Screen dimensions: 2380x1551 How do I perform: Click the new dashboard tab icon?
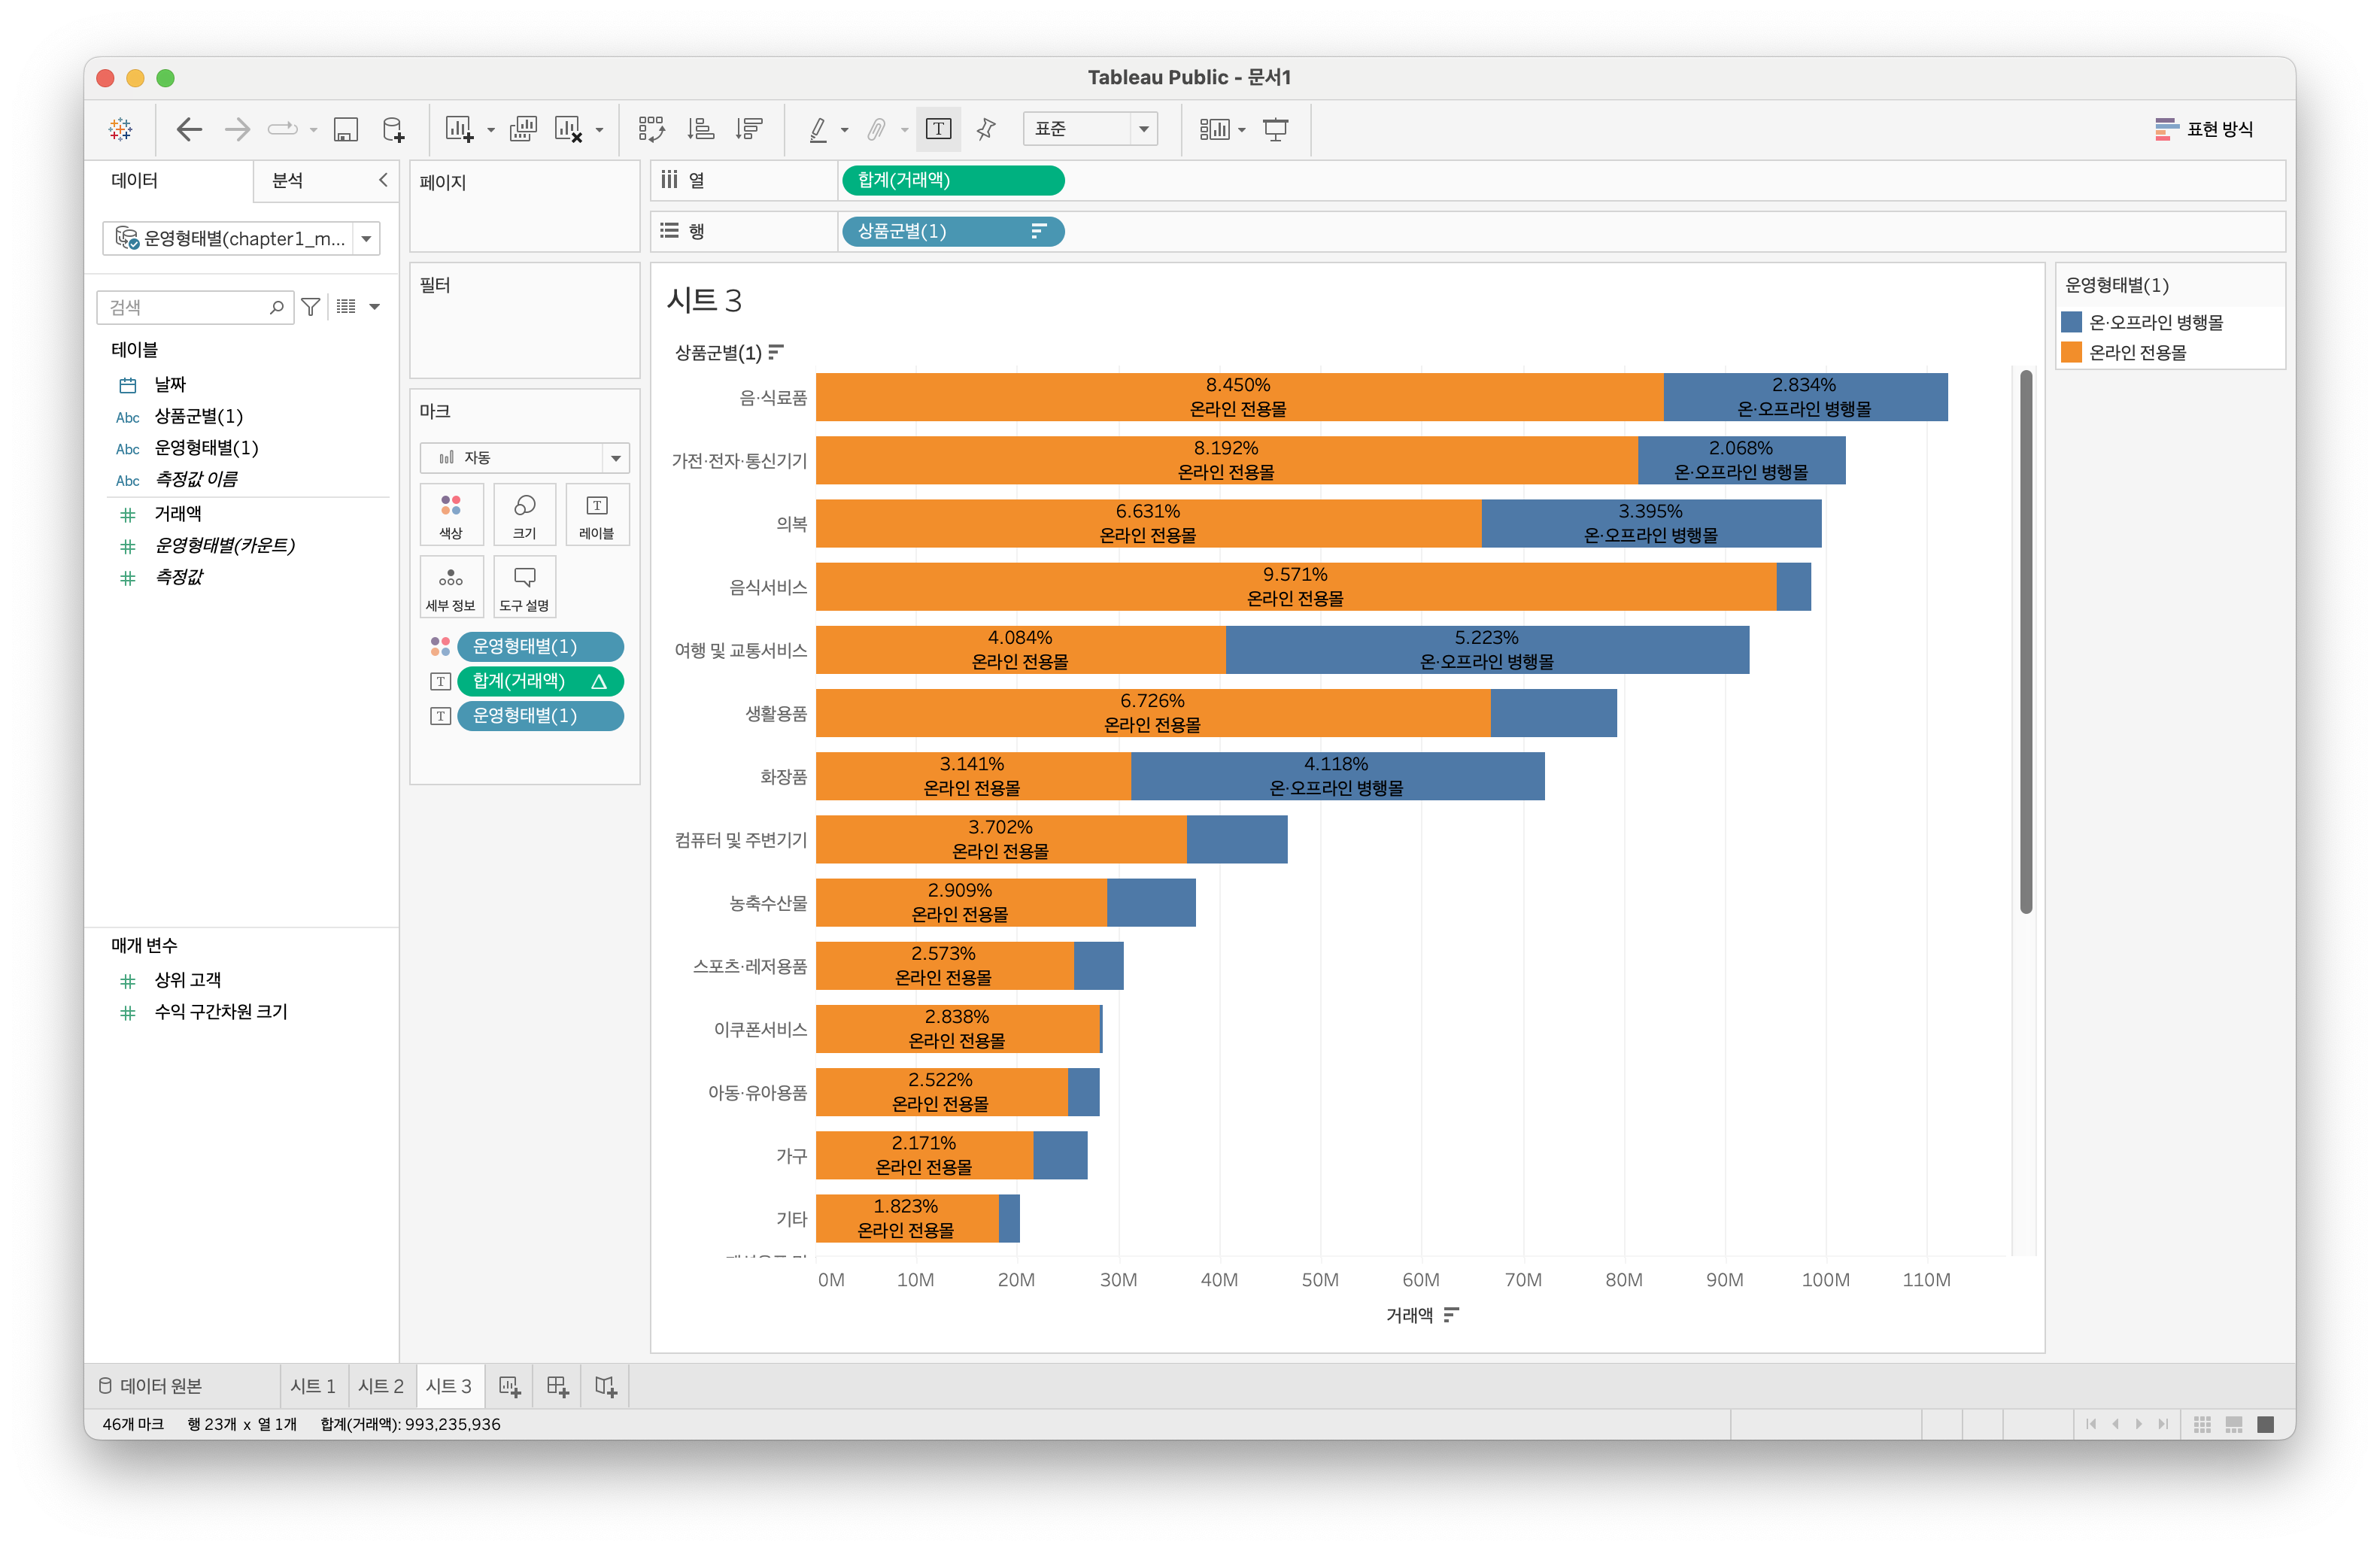(x=558, y=1386)
